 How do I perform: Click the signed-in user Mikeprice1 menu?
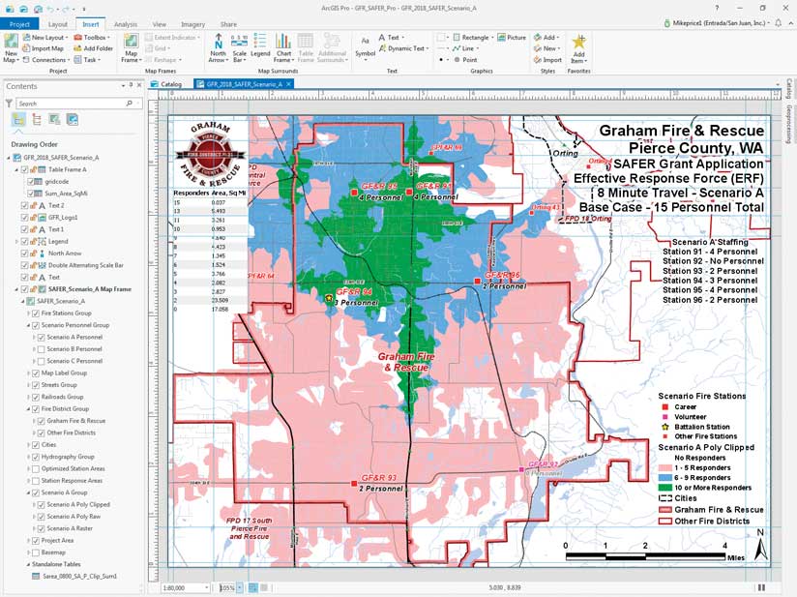[x=717, y=23]
